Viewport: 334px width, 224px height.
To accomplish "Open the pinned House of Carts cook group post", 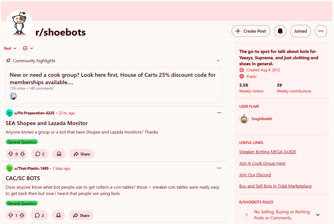I will point(113,78).
